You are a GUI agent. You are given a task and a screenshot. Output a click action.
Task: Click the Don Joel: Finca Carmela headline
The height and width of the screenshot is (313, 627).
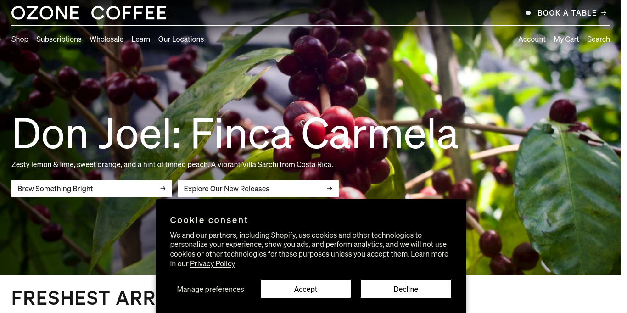coord(235,134)
